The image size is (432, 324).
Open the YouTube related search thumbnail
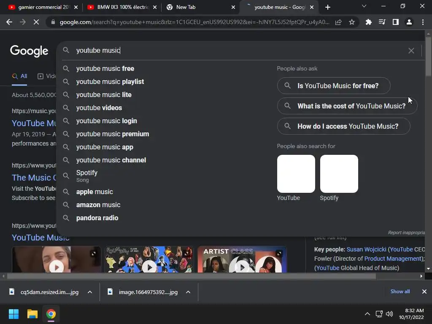coord(296,174)
